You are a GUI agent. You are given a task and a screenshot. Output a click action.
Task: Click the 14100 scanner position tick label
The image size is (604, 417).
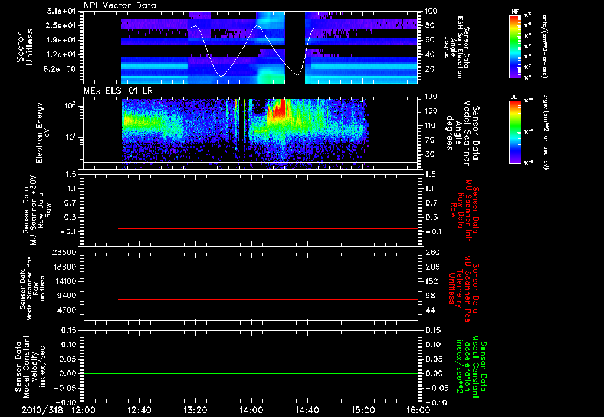64,282
